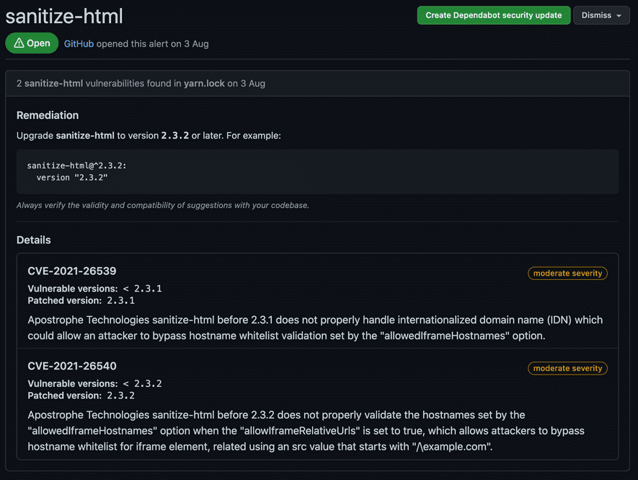Expand the vulnerabilities summary header bar

pos(317,83)
